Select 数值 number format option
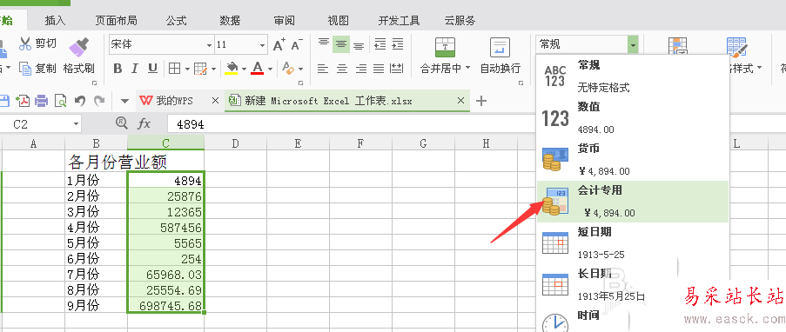 coord(633,118)
